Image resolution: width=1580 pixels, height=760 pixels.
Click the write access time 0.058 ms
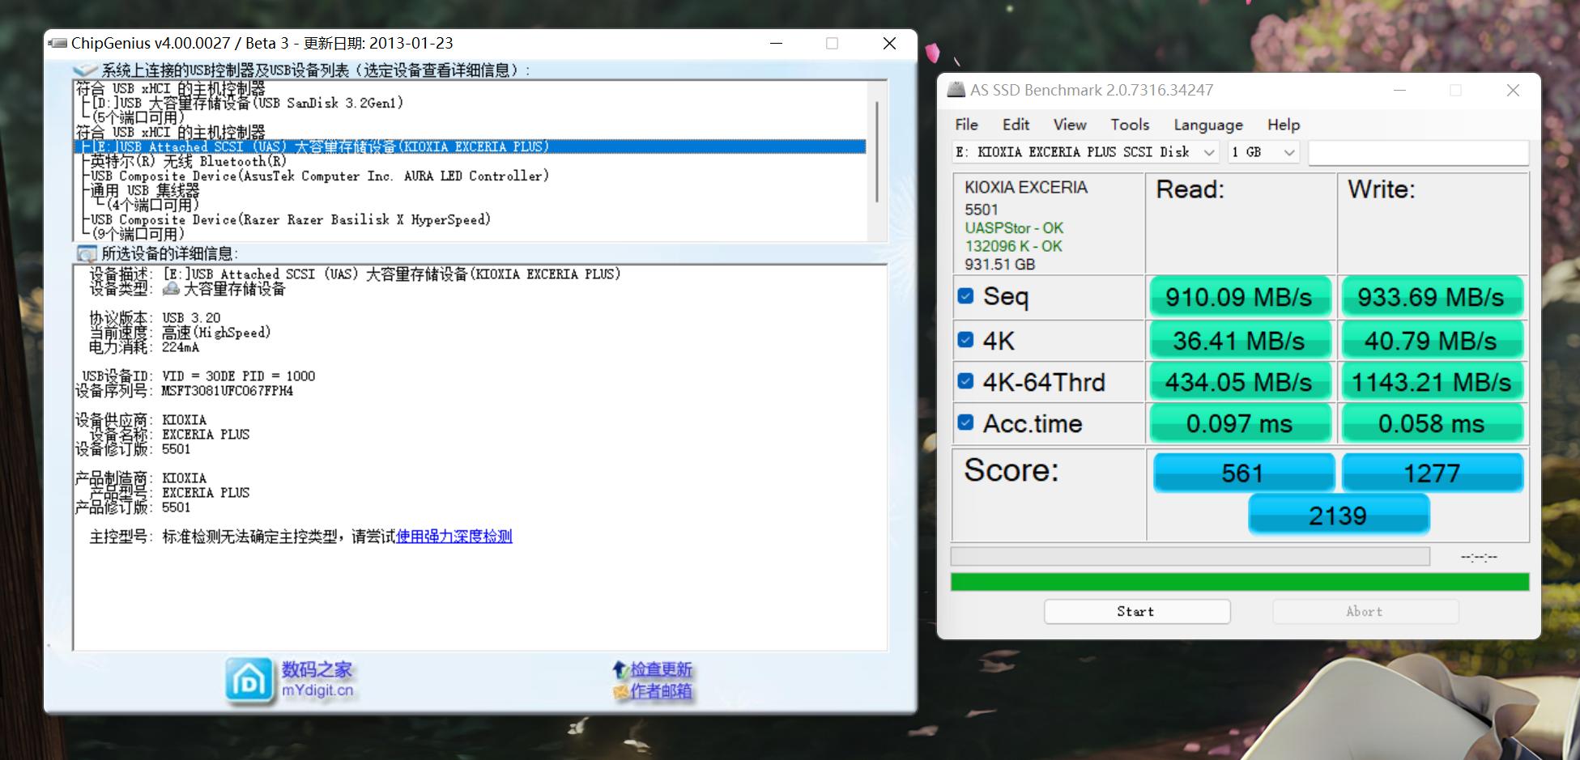pyautogui.click(x=1431, y=423)
